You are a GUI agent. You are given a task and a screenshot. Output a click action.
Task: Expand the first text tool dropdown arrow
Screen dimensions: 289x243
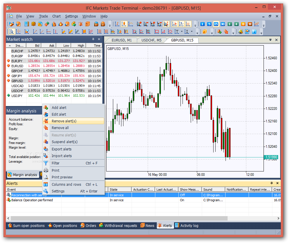pos(182,32)
